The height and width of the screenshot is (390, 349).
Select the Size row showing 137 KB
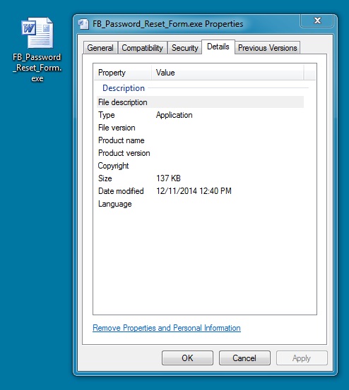[200, 178]
